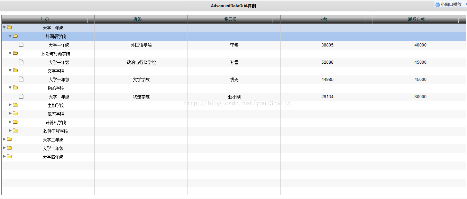Image resolution: width=467 pixels, height=199 pixels.
Task: Click the folder icon beside 大学三年级
Action: point(9,139)
